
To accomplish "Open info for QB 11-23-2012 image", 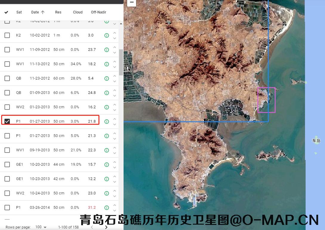I will coord(107,78).
